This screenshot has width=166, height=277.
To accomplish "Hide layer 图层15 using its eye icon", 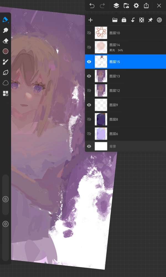I will pos(89,62).
